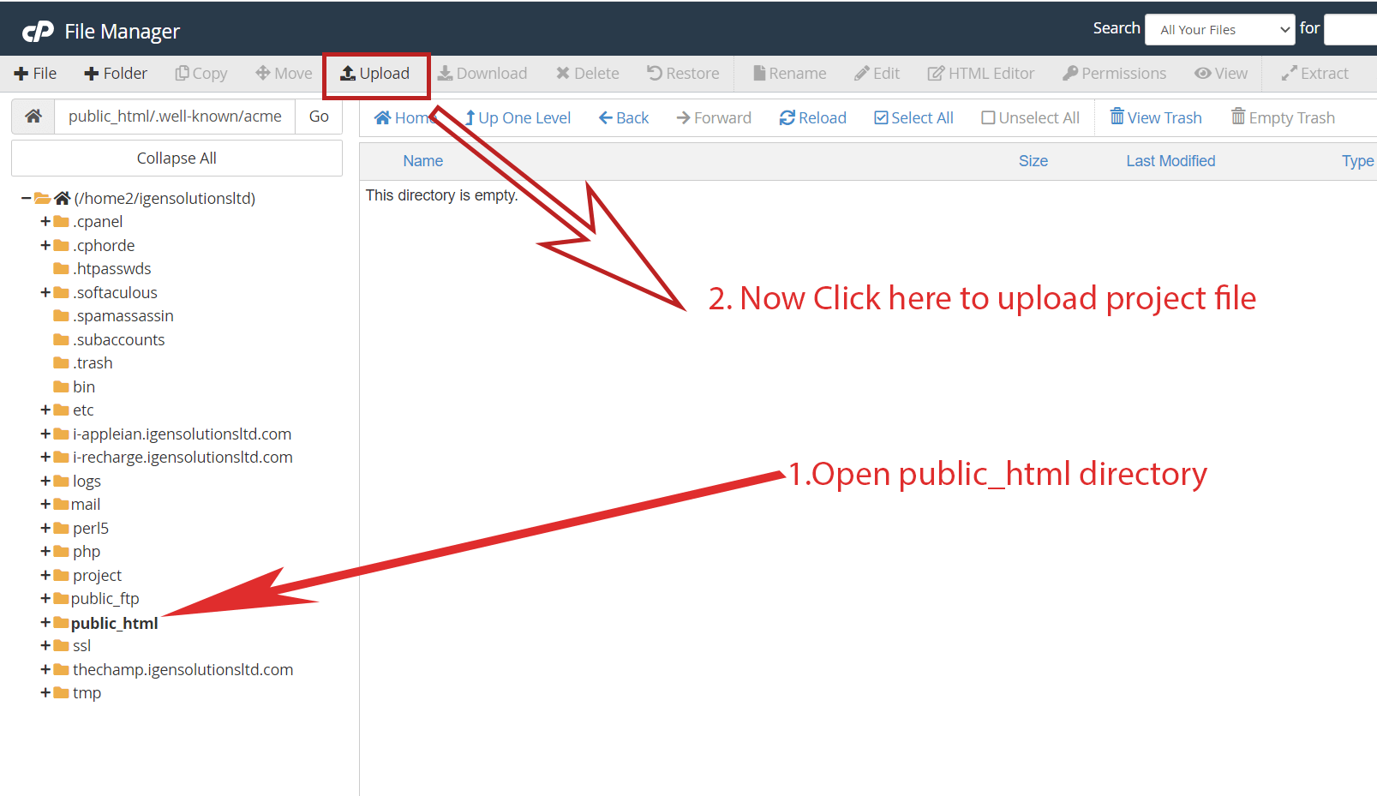This screenshot has height=796, width=1377.
Task: Click the cPanel logo
Action: [38, 32]
